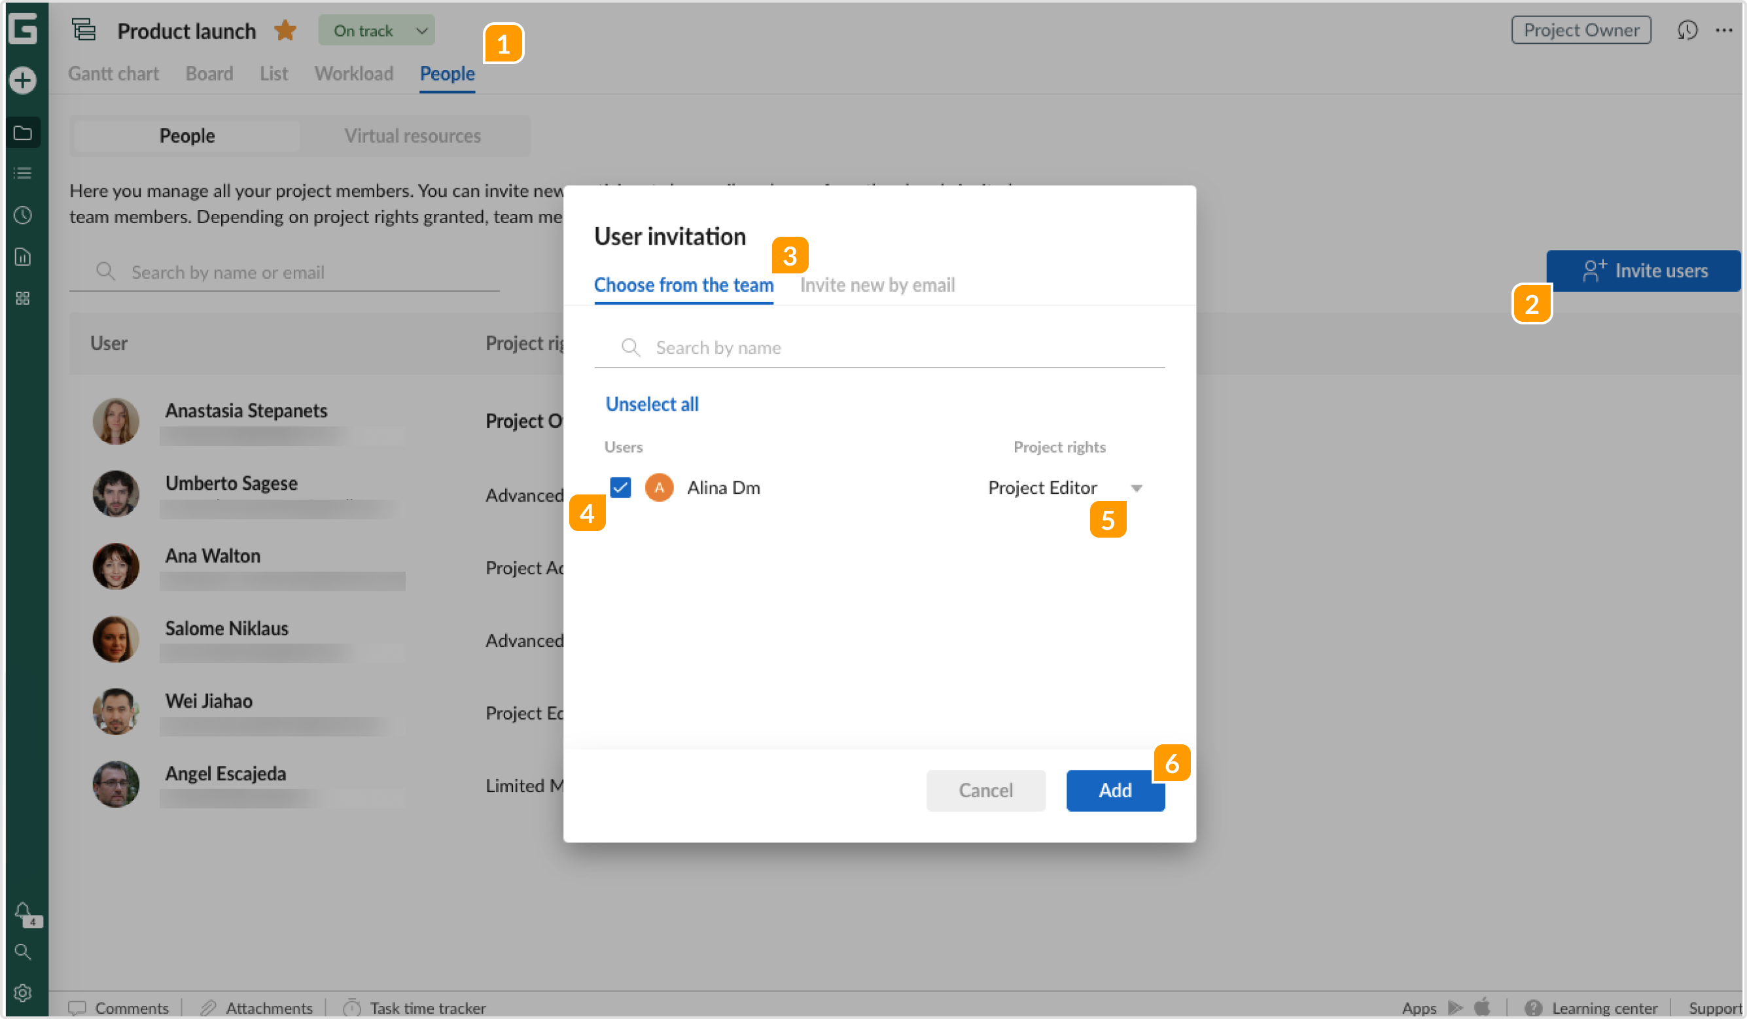Open settings with the gear icon
Image resolution: width=1747 pixels, height=1019 pixels.
24,992
